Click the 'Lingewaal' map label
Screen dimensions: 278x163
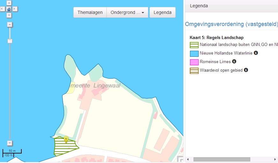[x=107, y=86]
